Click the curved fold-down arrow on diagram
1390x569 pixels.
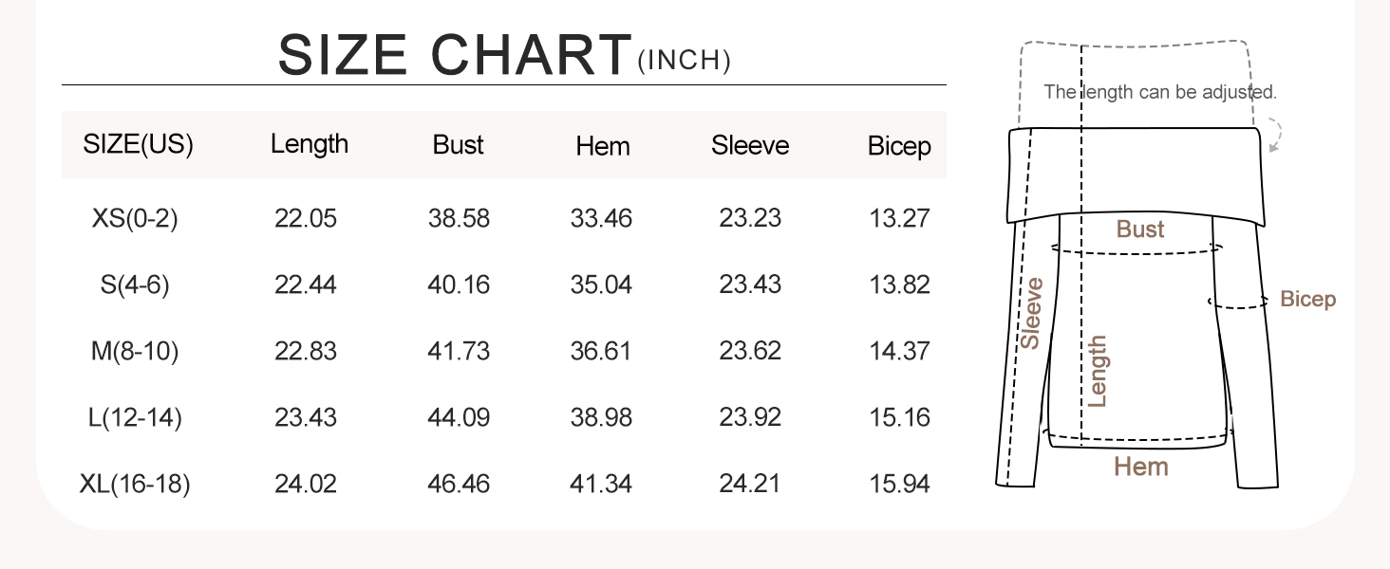1275,136
